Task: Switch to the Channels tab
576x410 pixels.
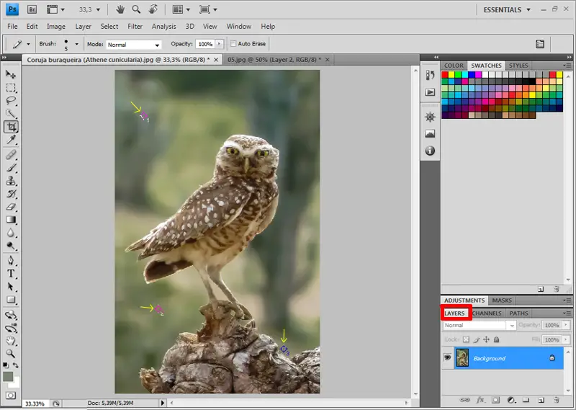Action: pos(487,313)
